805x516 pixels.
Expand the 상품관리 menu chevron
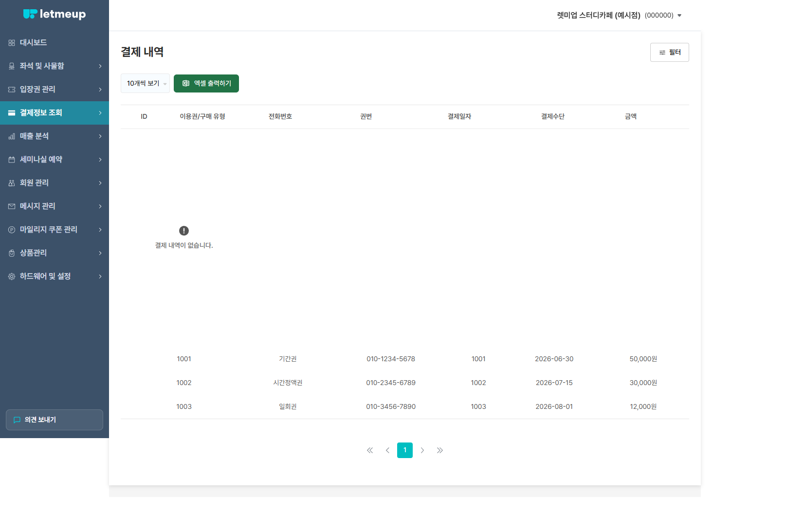(x=100, y=253)
